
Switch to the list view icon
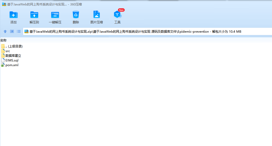pyautogui.click(x=19, y=31)
